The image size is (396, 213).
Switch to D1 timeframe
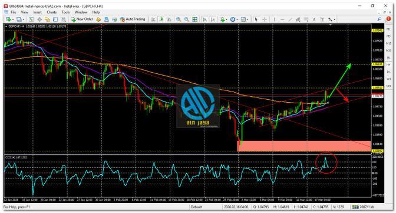[388, 72]
